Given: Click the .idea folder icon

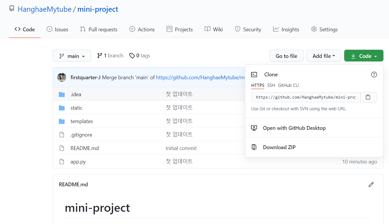Looking at the screenshot, I should [62, 94].
